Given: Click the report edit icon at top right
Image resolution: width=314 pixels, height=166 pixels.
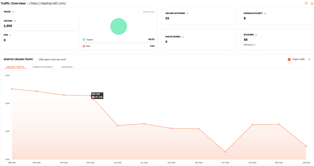Looking at the screenshot, I should tap(306, 3).
